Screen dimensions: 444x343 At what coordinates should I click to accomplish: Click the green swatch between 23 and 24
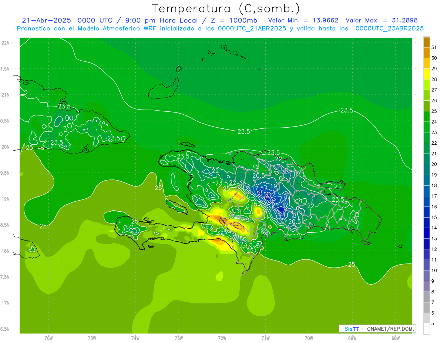[427, 127]
